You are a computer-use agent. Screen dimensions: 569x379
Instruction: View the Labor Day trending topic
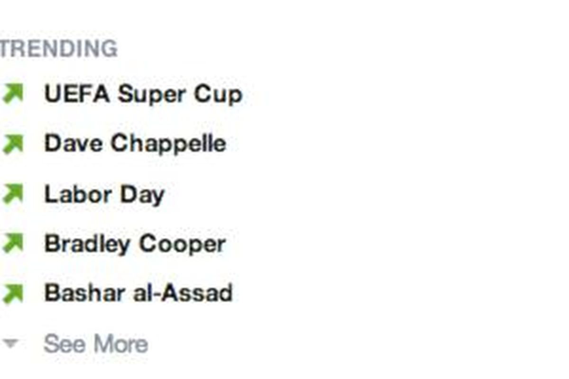[104, 195]
